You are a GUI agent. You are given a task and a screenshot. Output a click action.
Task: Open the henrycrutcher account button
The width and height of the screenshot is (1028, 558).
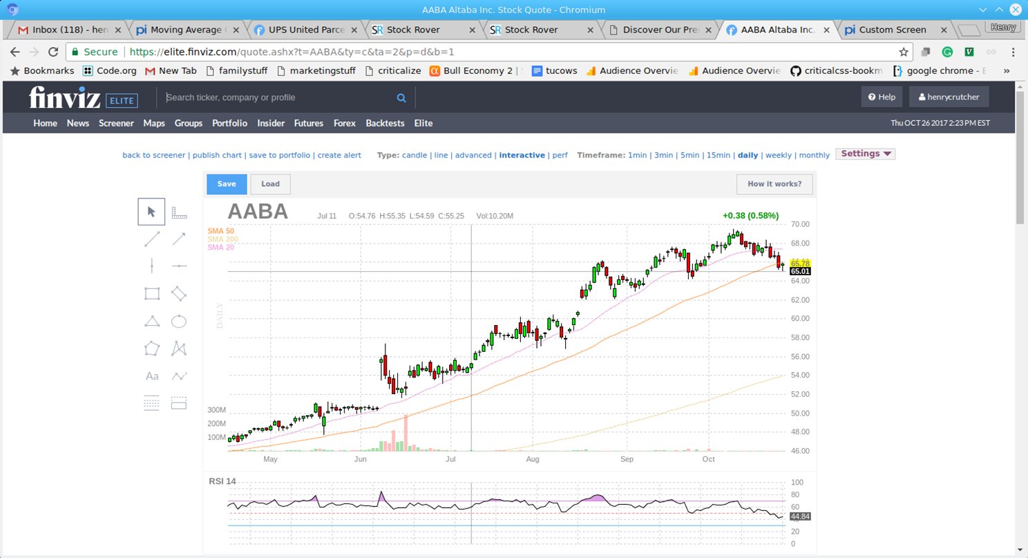click(949, 97)
